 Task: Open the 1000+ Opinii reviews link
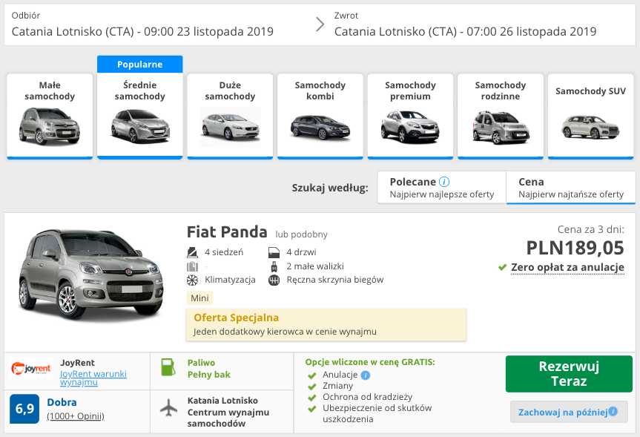pyautogui.click(x=76, y=416)
